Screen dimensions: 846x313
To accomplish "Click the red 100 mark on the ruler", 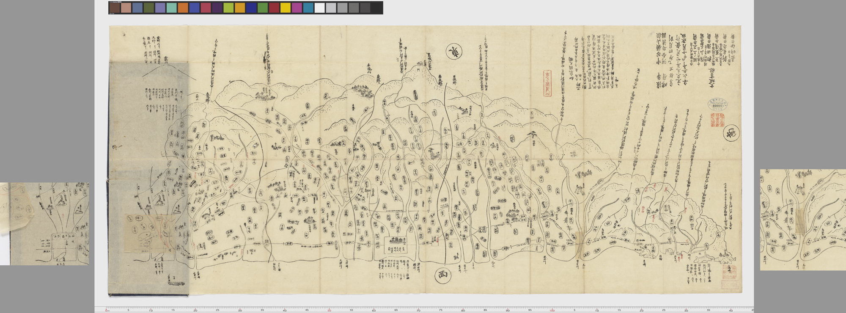I will (x=552, y=310).
